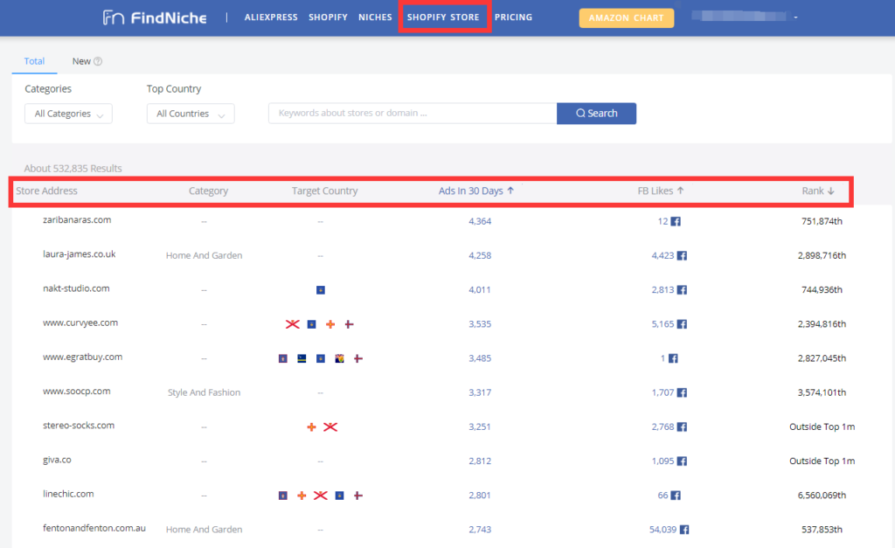This screenshot has height=548, width=895.
Task: Click About 532,835 Results text
Action: (x=73, y=169)
